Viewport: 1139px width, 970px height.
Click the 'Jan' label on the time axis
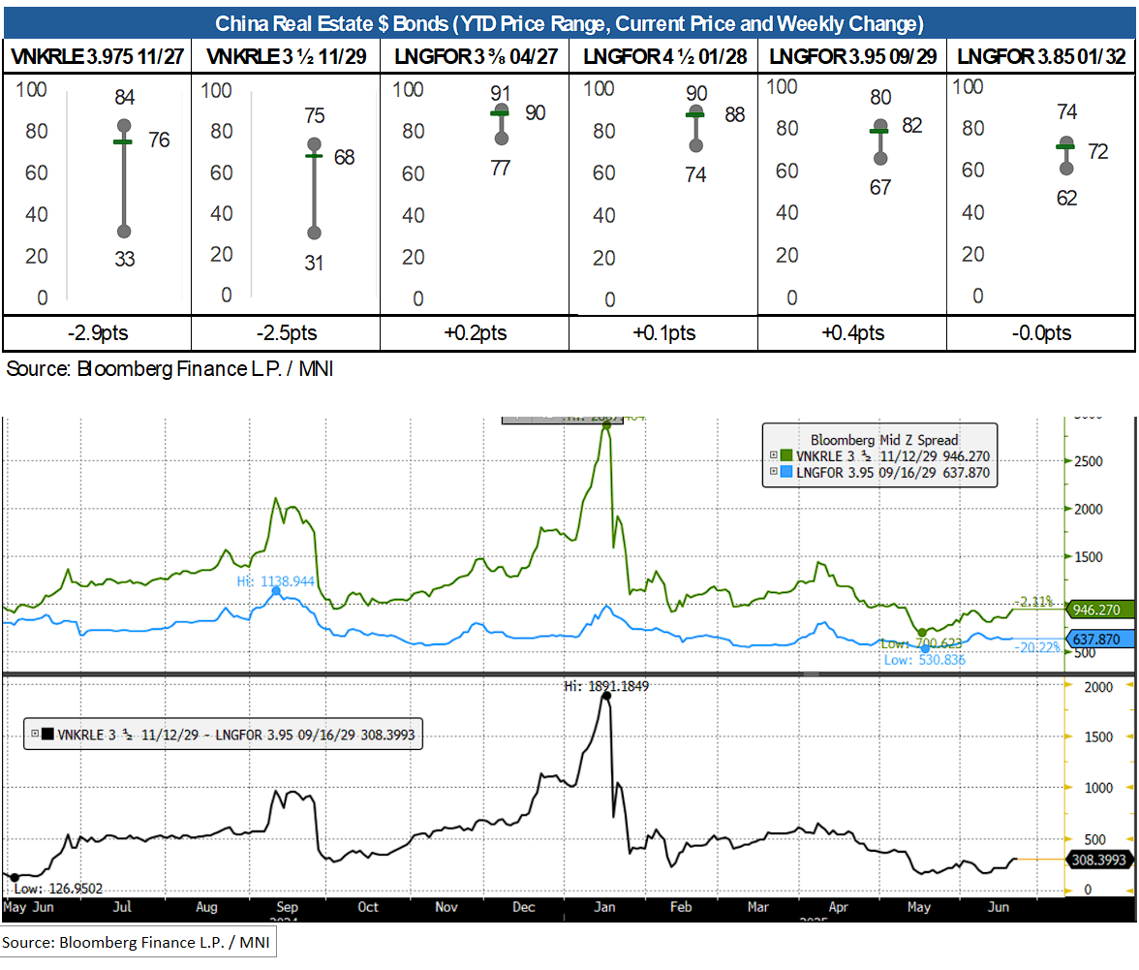point(604,907)
